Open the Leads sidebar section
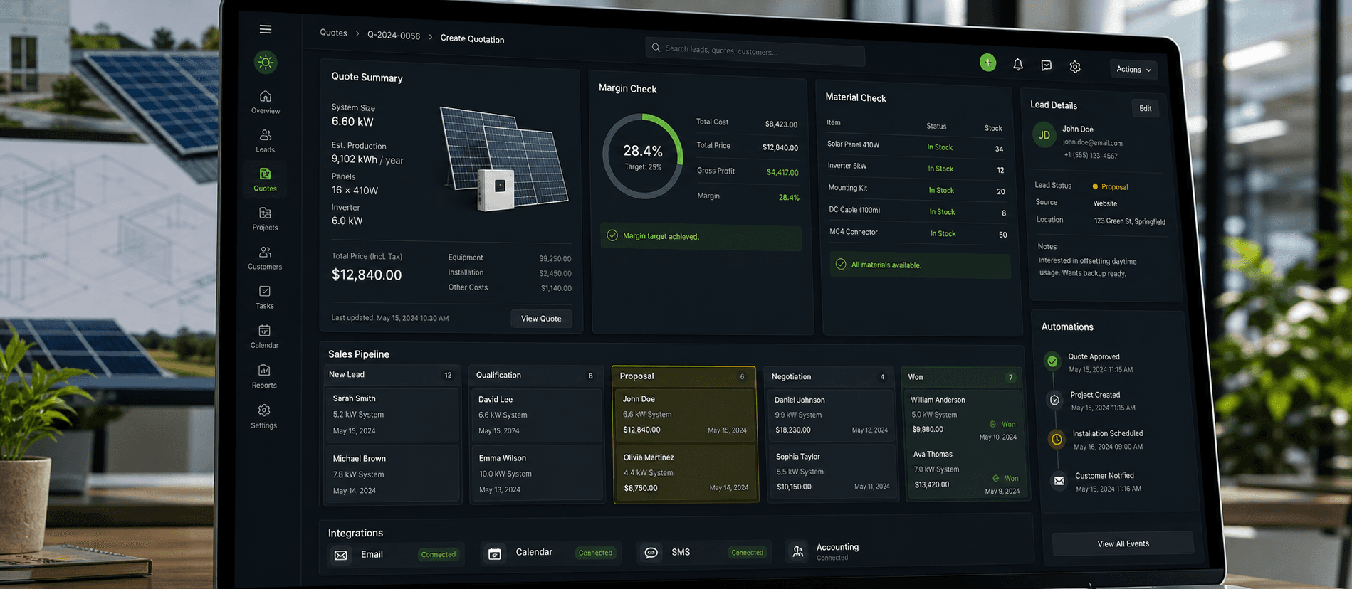Screen dimensions: 1352x589 (266, 141)
